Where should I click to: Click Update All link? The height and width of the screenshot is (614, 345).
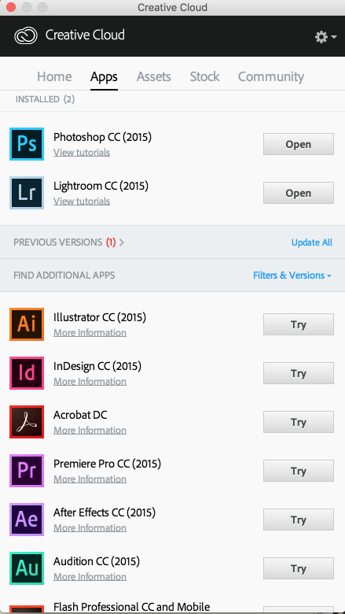coord(312,242)
